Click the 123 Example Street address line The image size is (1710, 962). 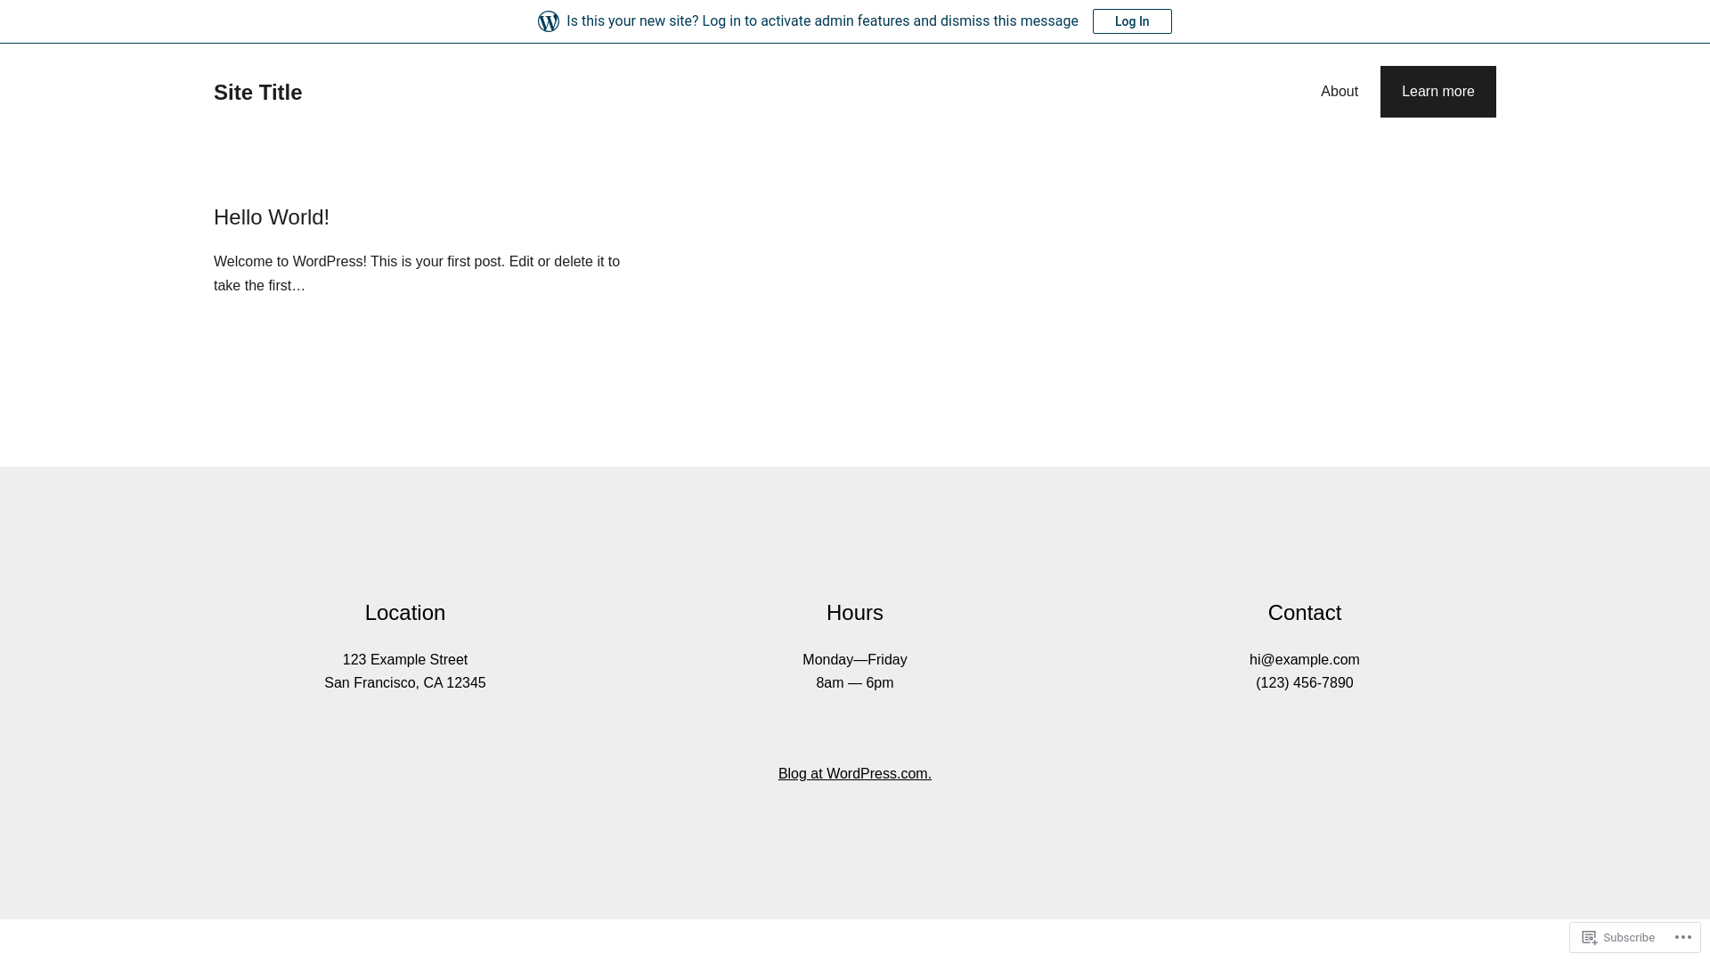(405, 660)
